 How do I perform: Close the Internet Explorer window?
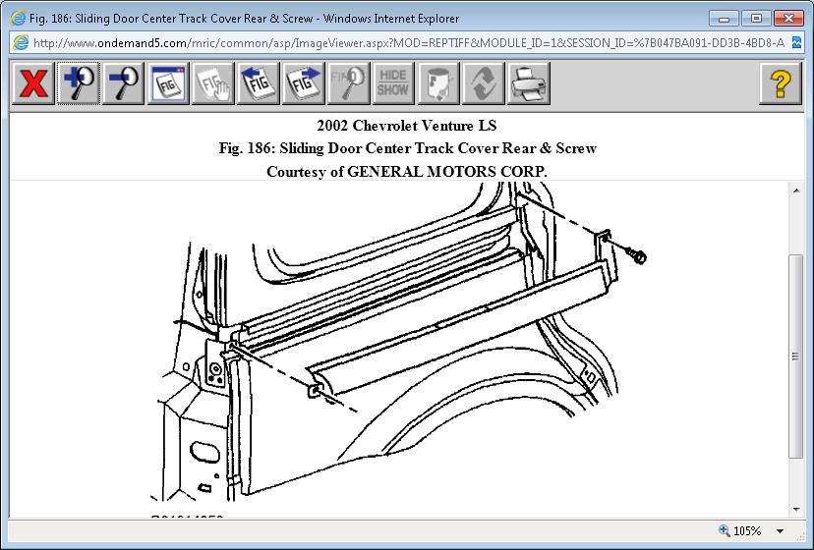(x=788, y=18)
